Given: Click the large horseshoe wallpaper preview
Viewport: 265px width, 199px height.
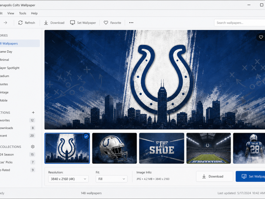Looking at the screenshot, I should pos(155,80).
